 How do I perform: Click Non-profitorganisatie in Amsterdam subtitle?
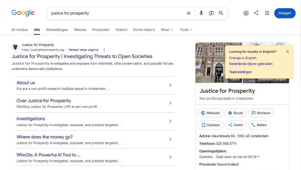click(x=226, y=98)
